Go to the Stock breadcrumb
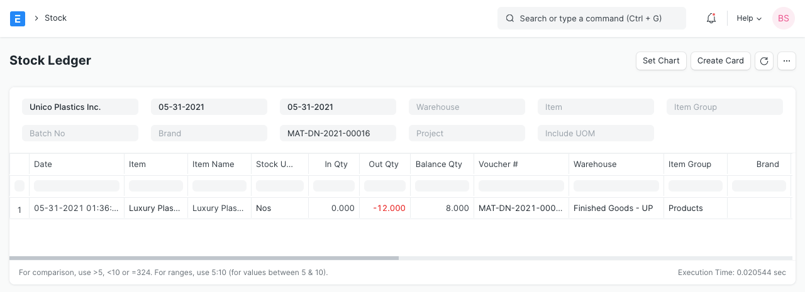The image size is (805, 292). pyautogui.click(x=55, y=18)
